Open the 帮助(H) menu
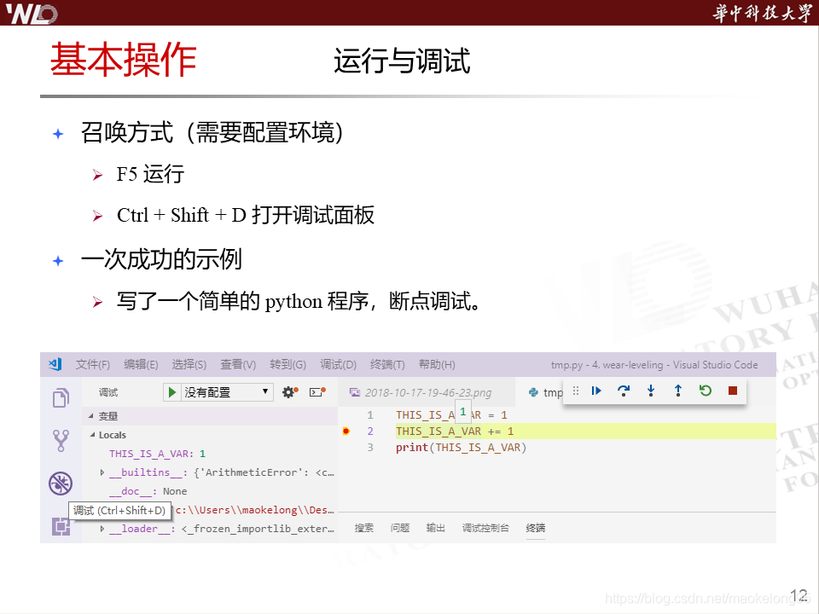 tap(437, 364)
